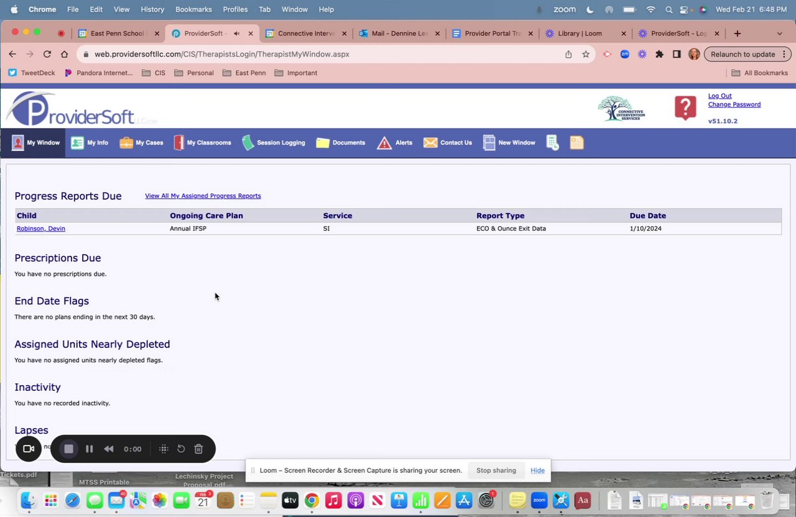
Task: Open the History menu
Action: point(152,9)
